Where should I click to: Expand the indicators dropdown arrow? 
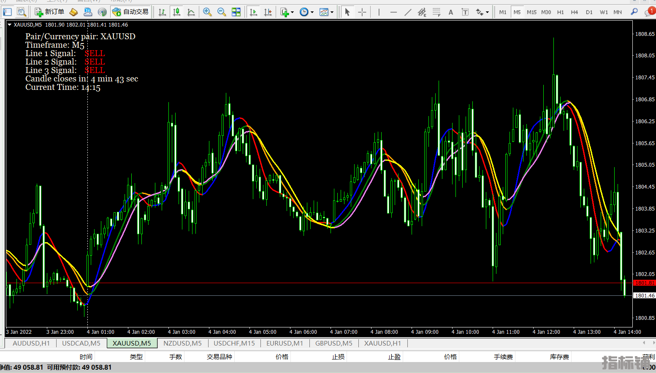(x=292, y=12)
